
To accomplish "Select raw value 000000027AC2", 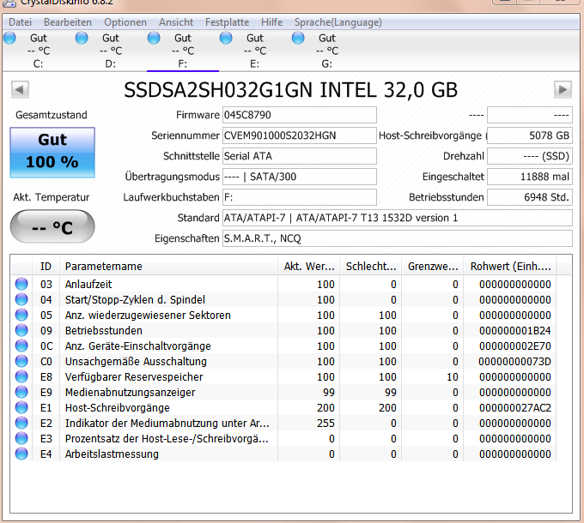I will click(x=514, y=408).
